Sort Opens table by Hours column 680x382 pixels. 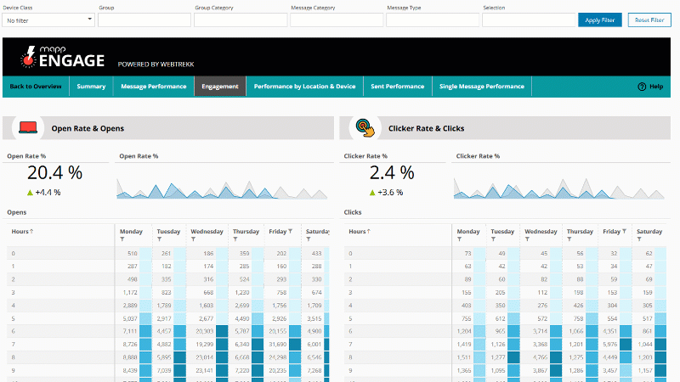[x=23, y=231]
